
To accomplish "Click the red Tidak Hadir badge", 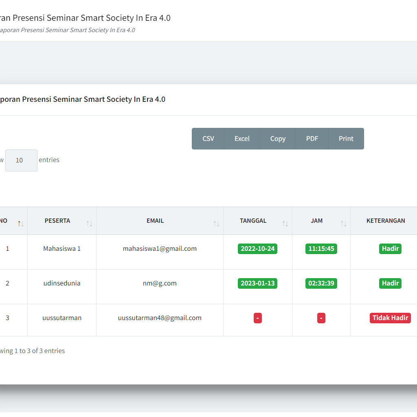I will pos(390,318).
